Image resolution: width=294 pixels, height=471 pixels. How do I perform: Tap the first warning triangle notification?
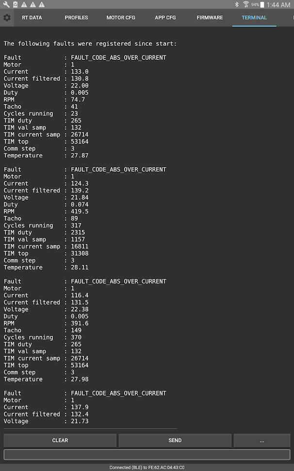[24, 4]
